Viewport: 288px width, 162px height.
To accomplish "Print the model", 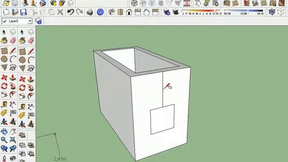I will pos(90,12).
